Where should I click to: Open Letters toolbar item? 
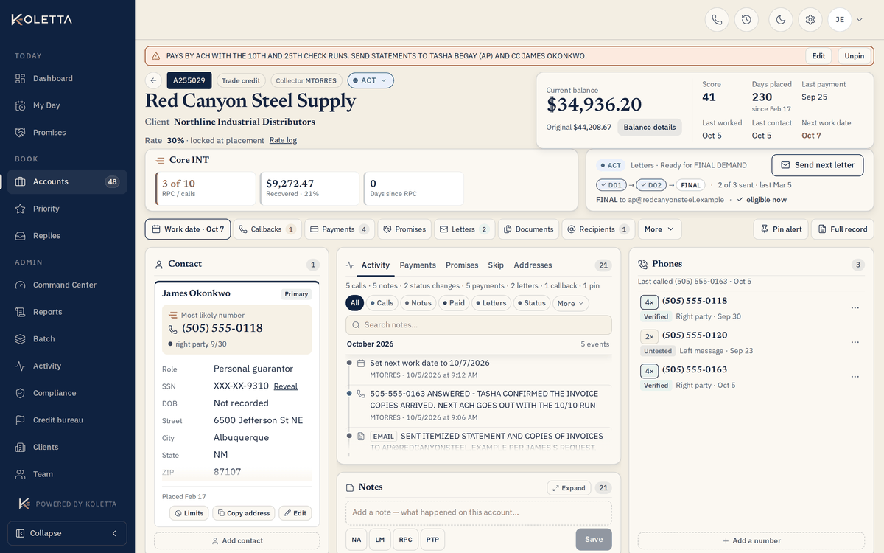tap(464, 229)
